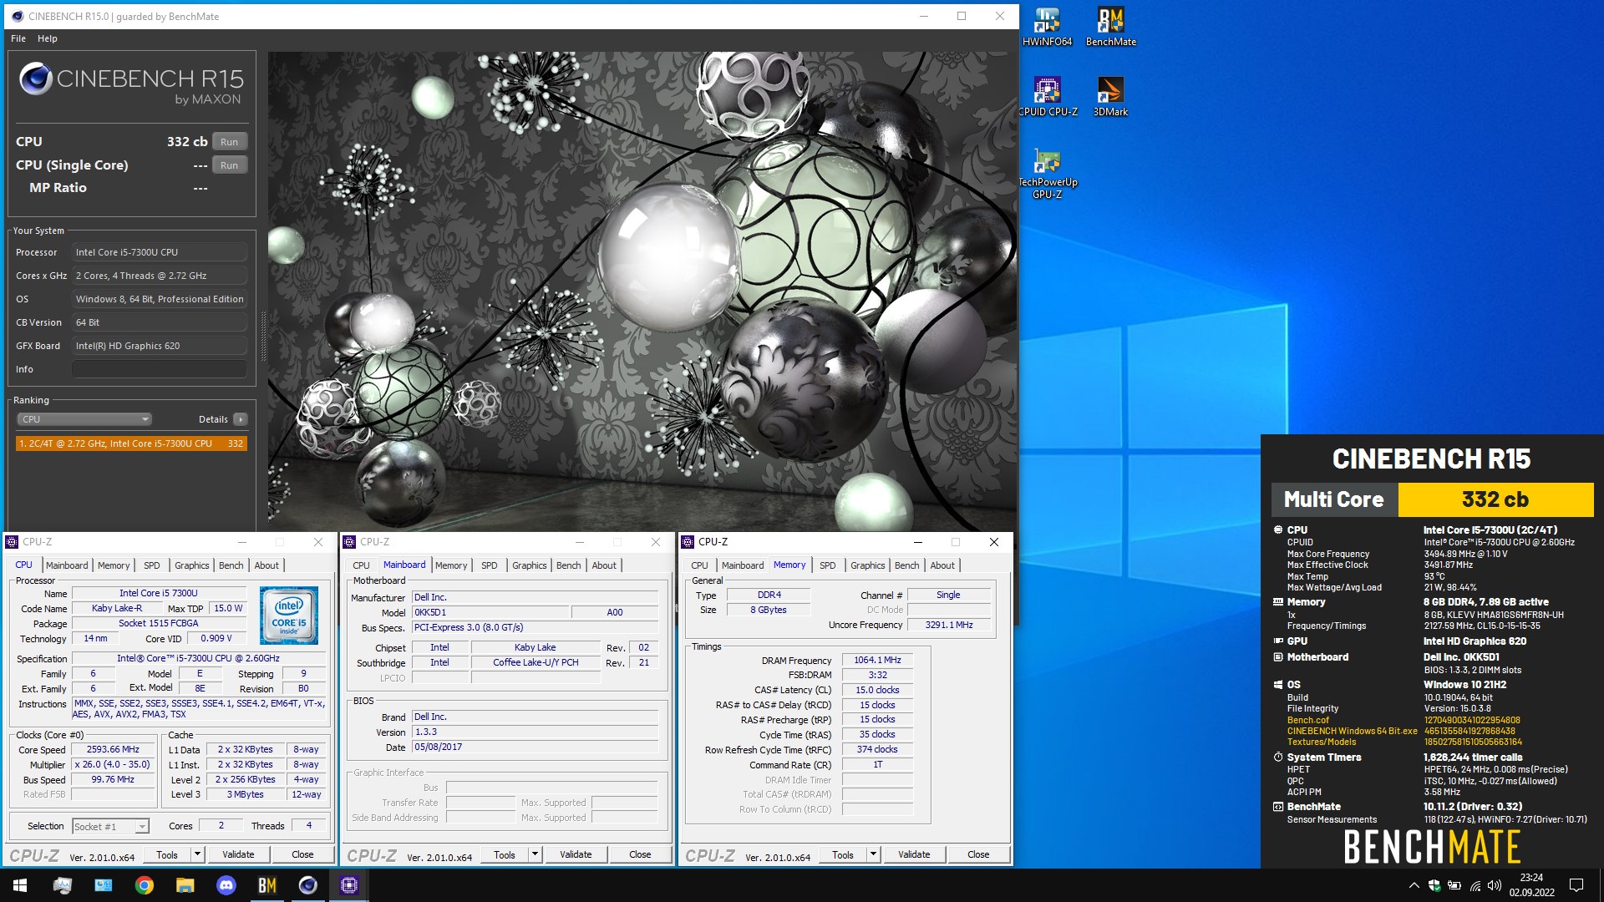Click Tools button in first CPU-Z window

point(167,854)
